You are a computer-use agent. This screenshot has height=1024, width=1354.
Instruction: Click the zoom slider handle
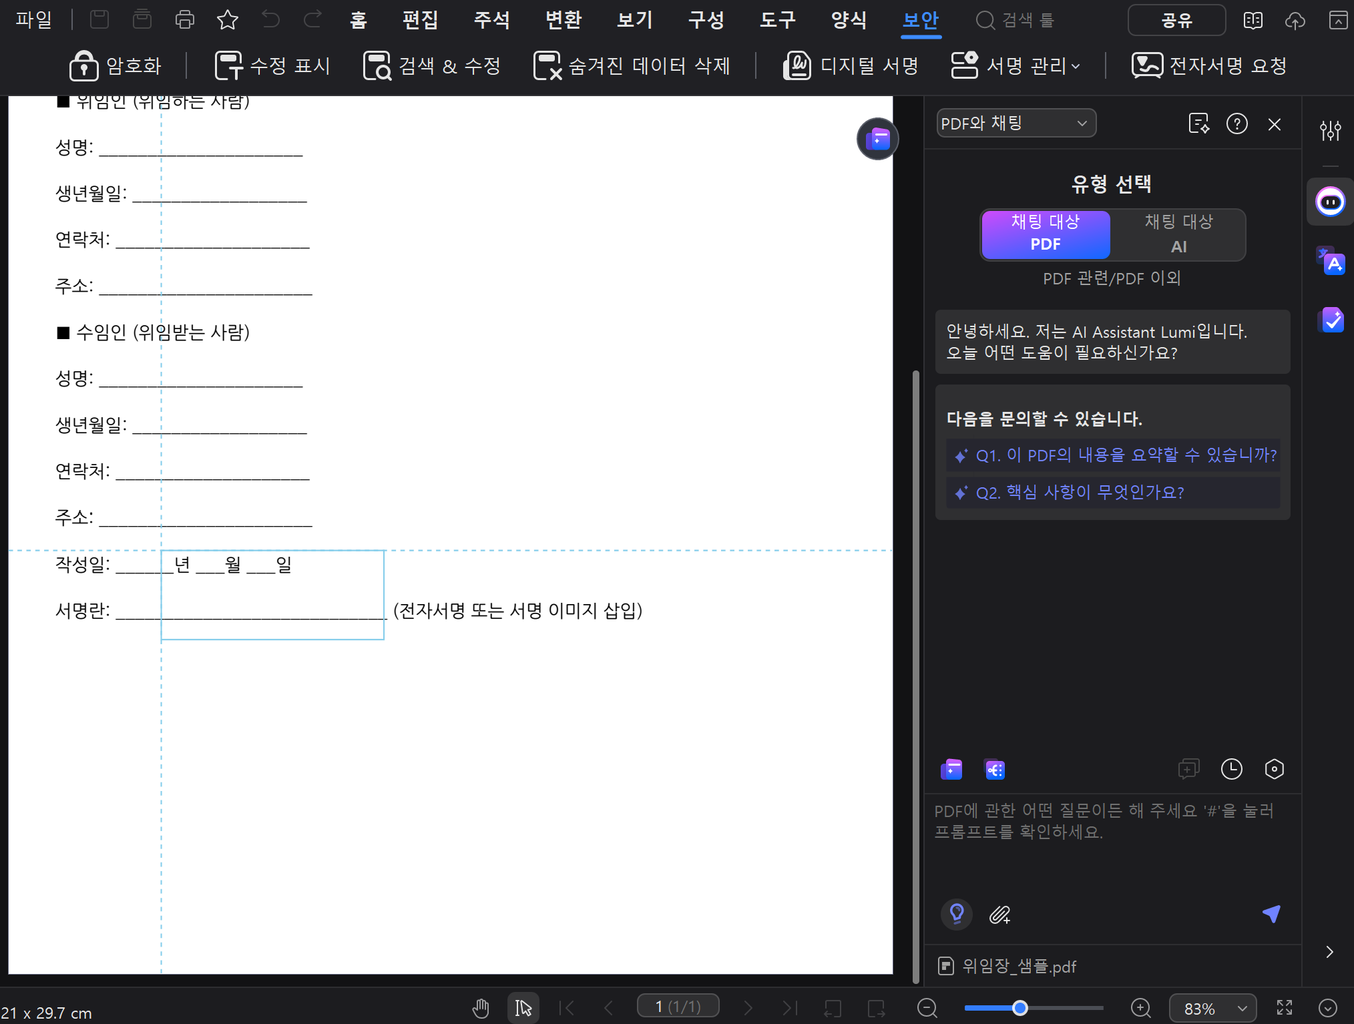click(x=1020, y=1007)
